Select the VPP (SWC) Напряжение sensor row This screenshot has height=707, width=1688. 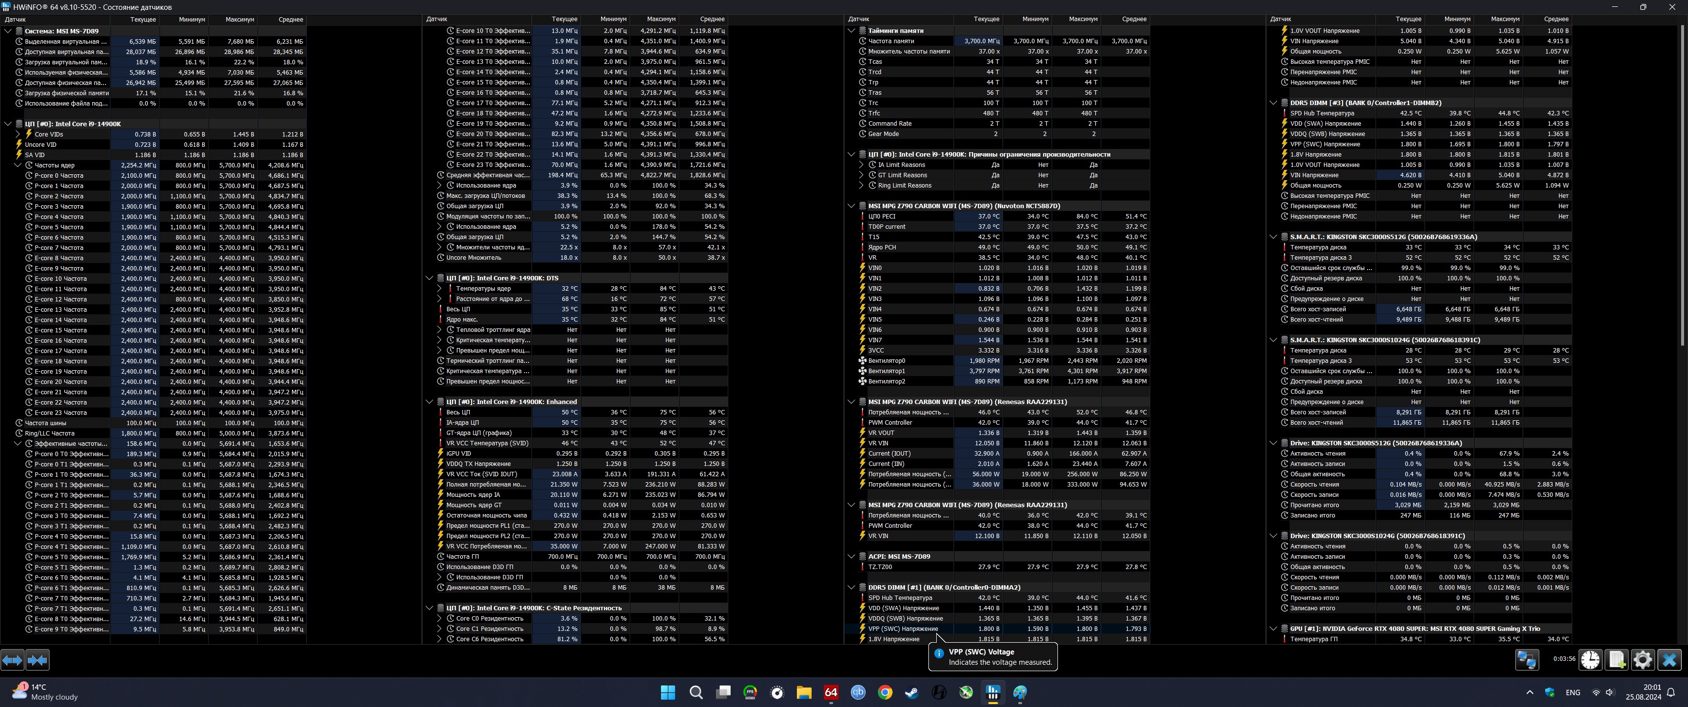[903, 629]
